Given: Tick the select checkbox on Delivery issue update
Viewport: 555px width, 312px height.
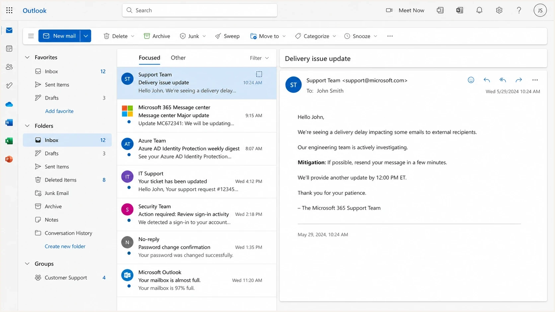Looking at the screenshot, I should [x=259, y=74].
